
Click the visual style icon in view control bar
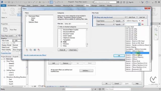(x=42, y=86)
